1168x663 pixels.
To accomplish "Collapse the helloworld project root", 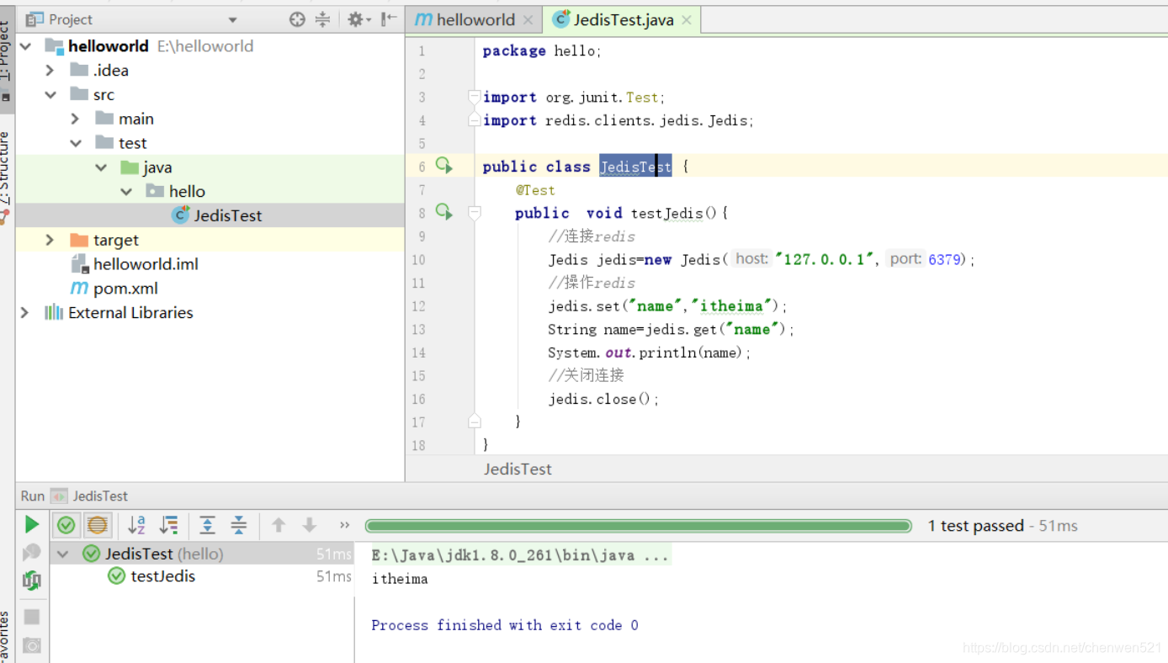I will [x=25, y=46].
